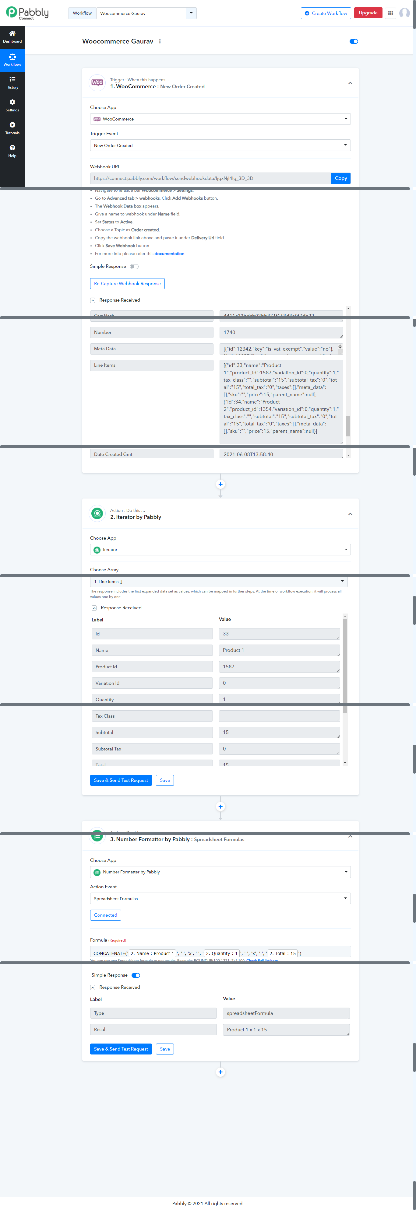Click the WooCommerce trigger step icon

pos(97,83)
